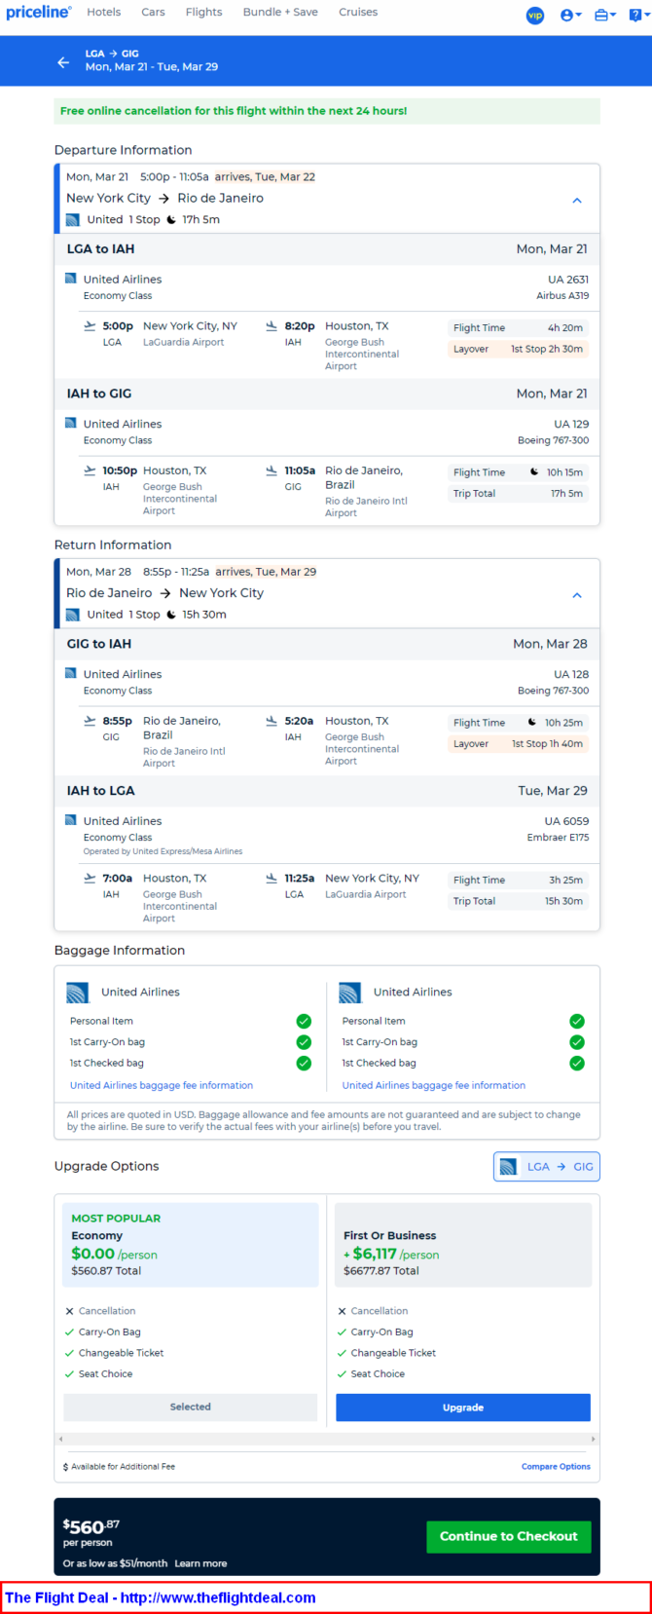Open the trips briefcase dropdown
The width and height of the screenshot is (652, 1614).
coord(605,16)
